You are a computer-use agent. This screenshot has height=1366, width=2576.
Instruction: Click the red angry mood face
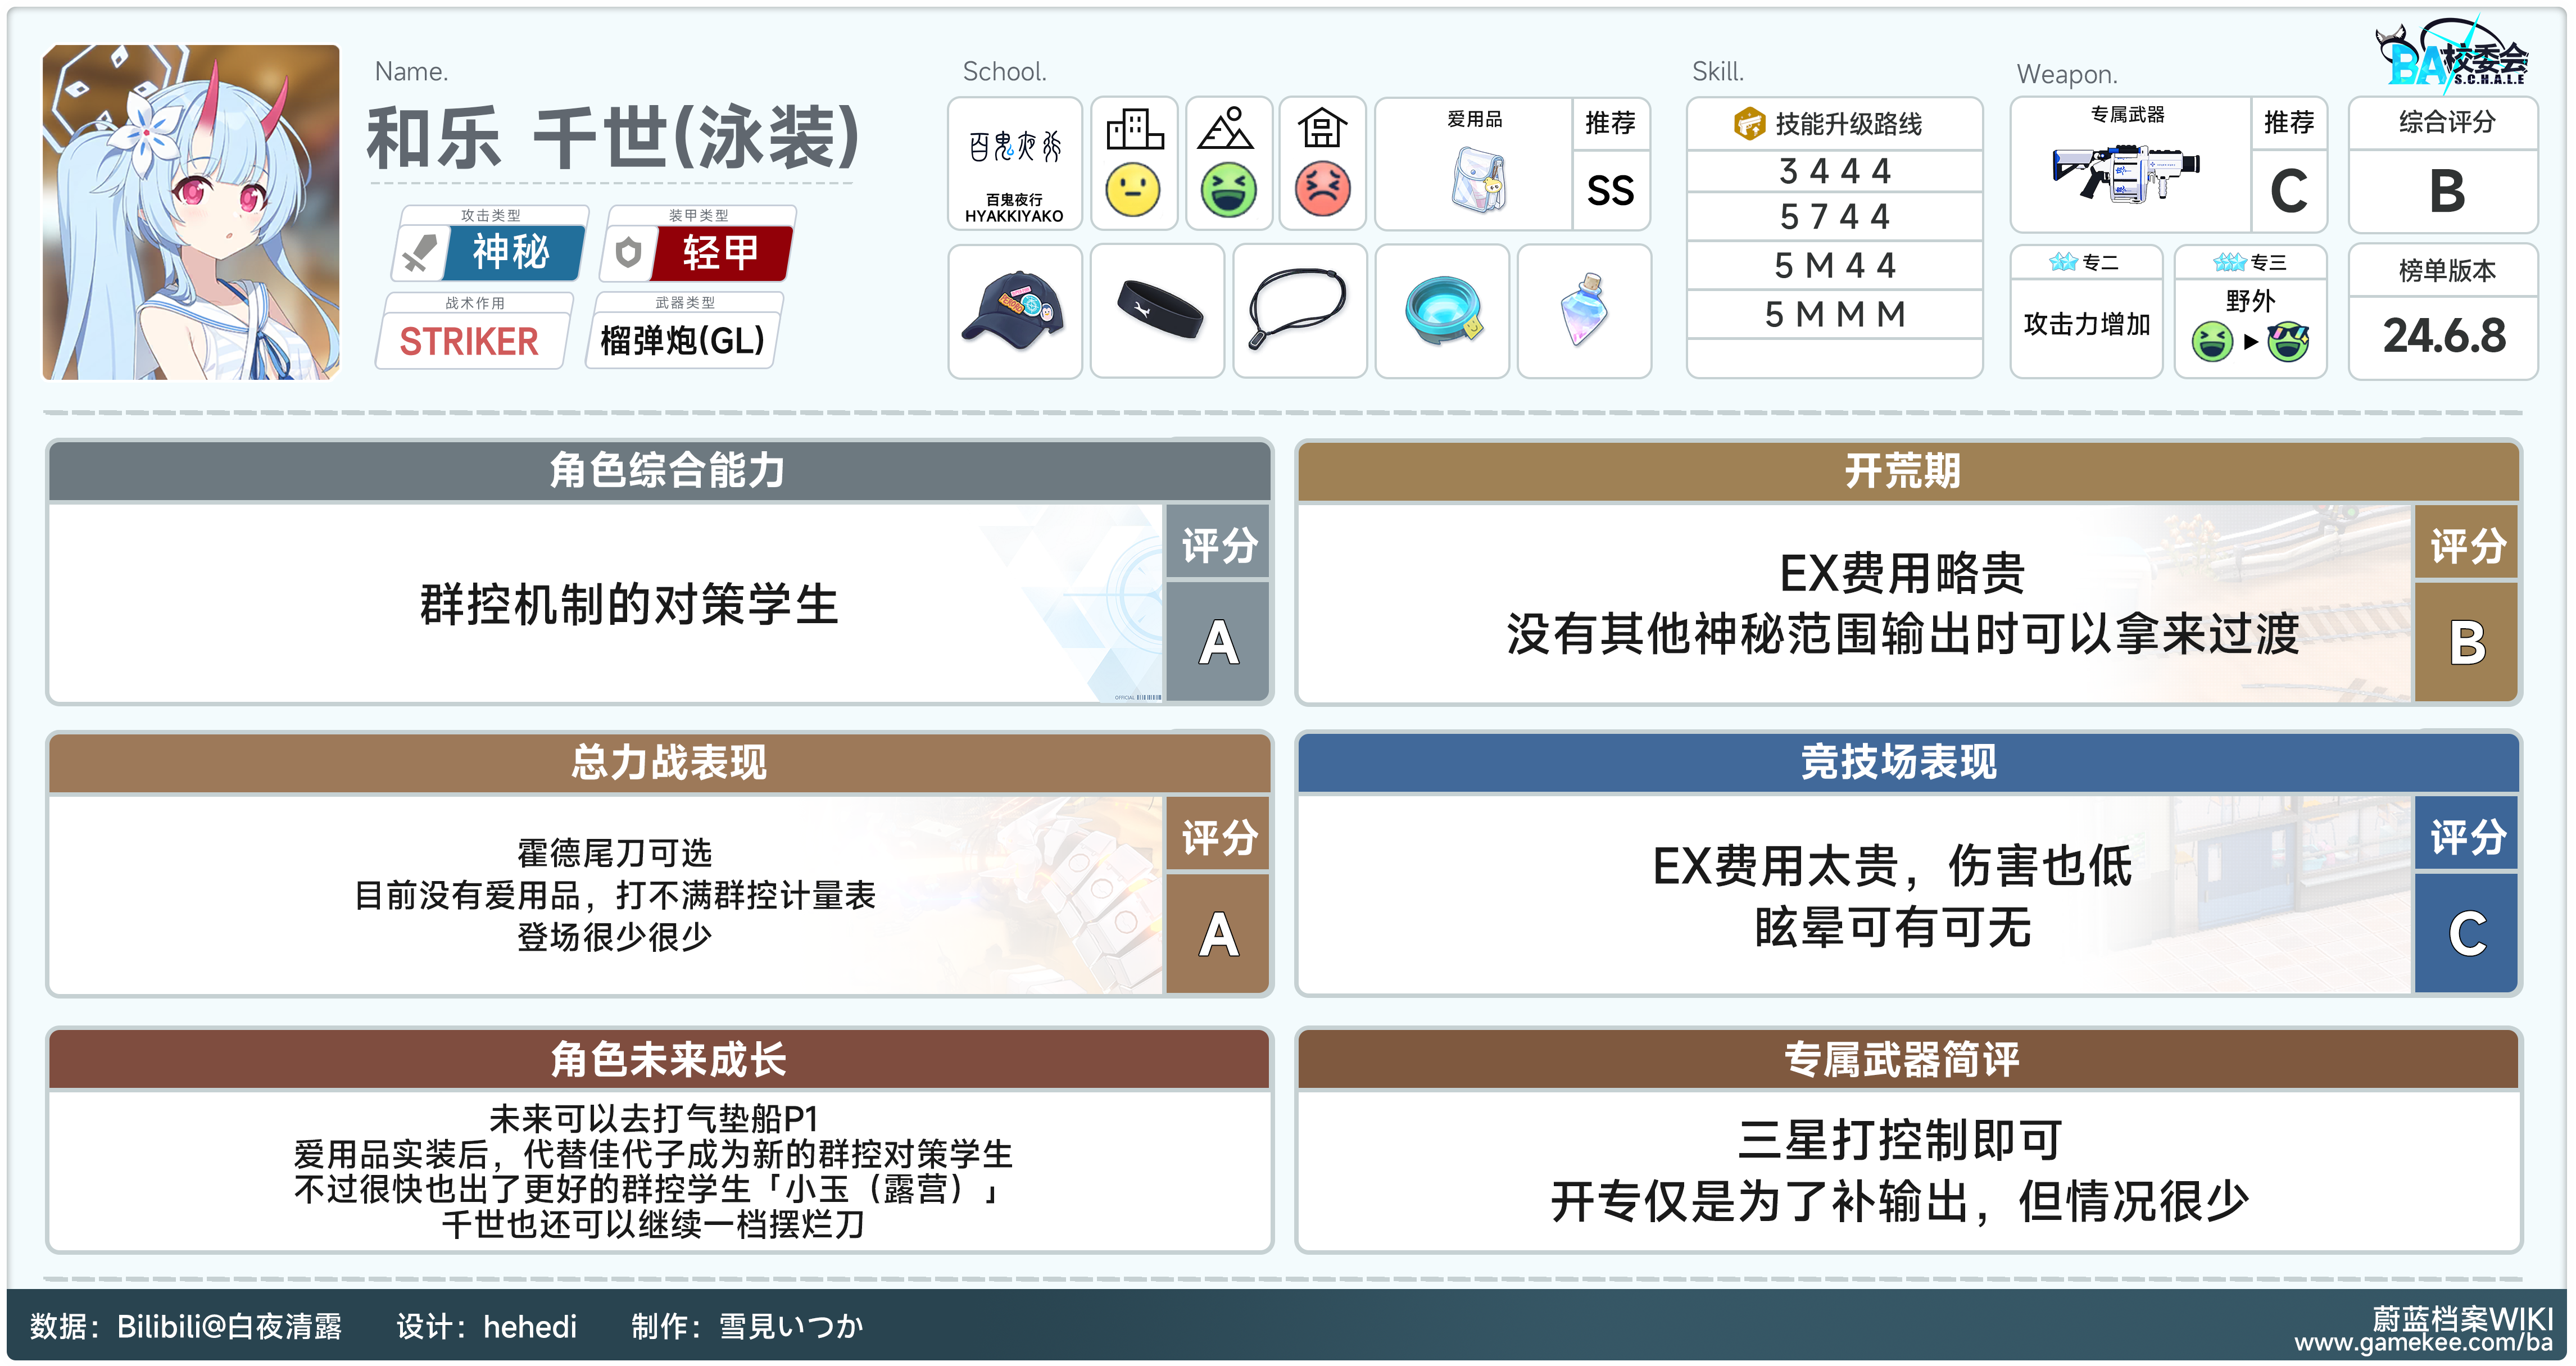tap(1322, 189)
